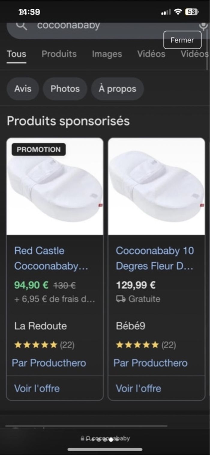
Task: Tap the star rating under Bébé9
Action: 137,345
